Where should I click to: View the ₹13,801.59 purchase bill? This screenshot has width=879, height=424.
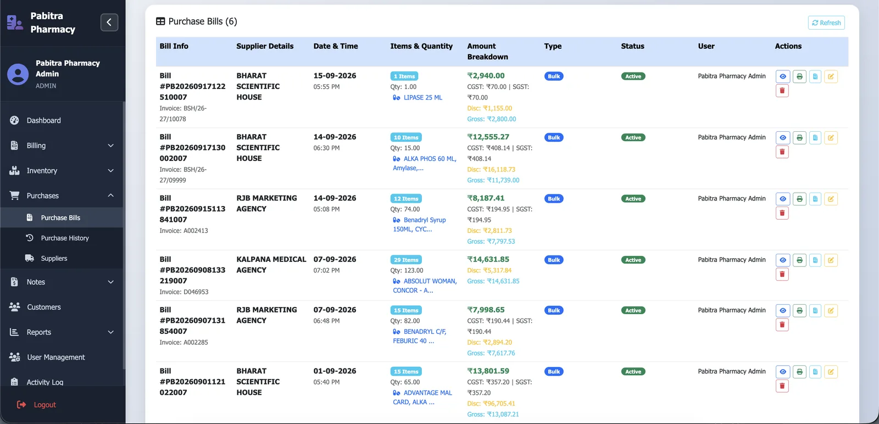[783, 372]
